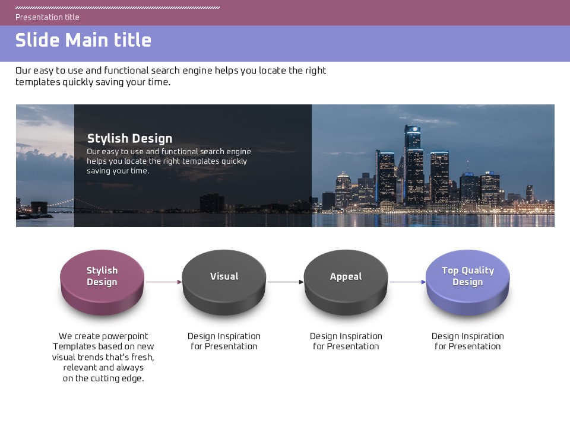Click the bridge photo strip left of overlay
The image size is (570, 427).
click(45, 166)
